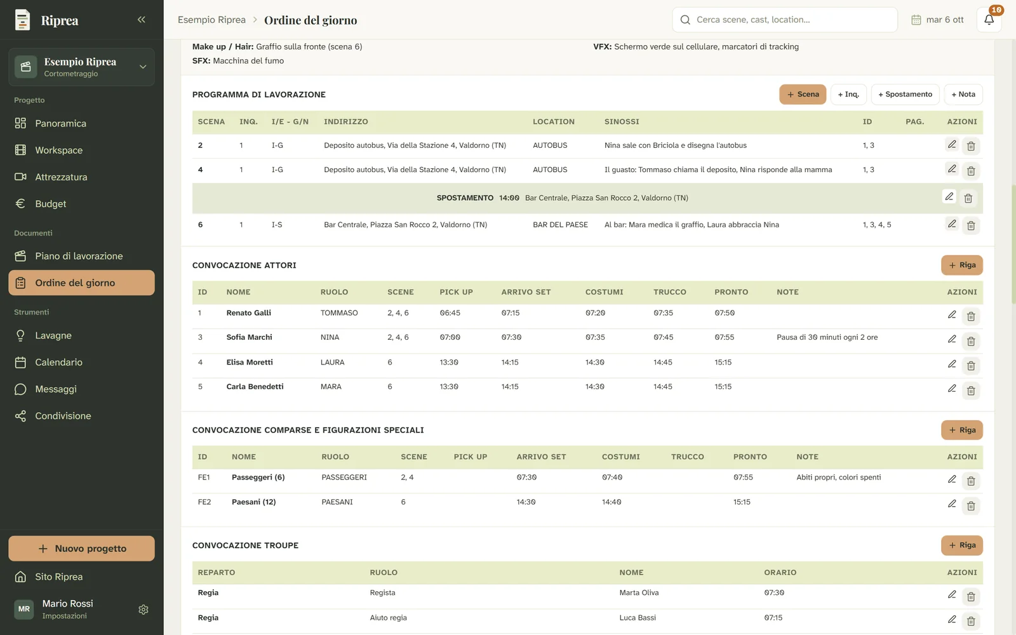This screenshot has width=1016, height=635.
Task: Visit Sito Riprea link
Action: (81, 577)
